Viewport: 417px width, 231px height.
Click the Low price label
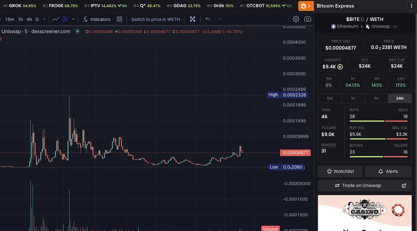(x=286, y=167)
